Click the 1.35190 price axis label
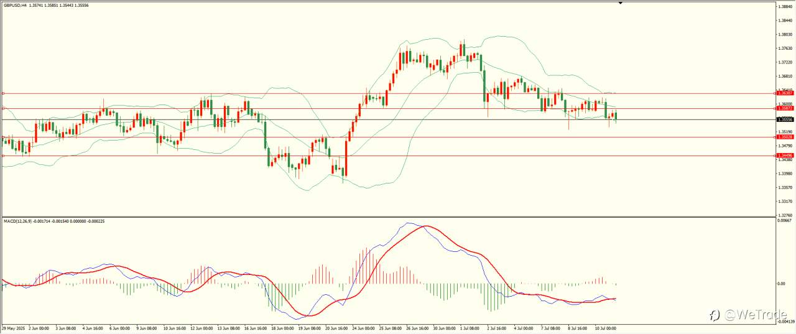Screen dimensions: 796x334 point(785,132)
